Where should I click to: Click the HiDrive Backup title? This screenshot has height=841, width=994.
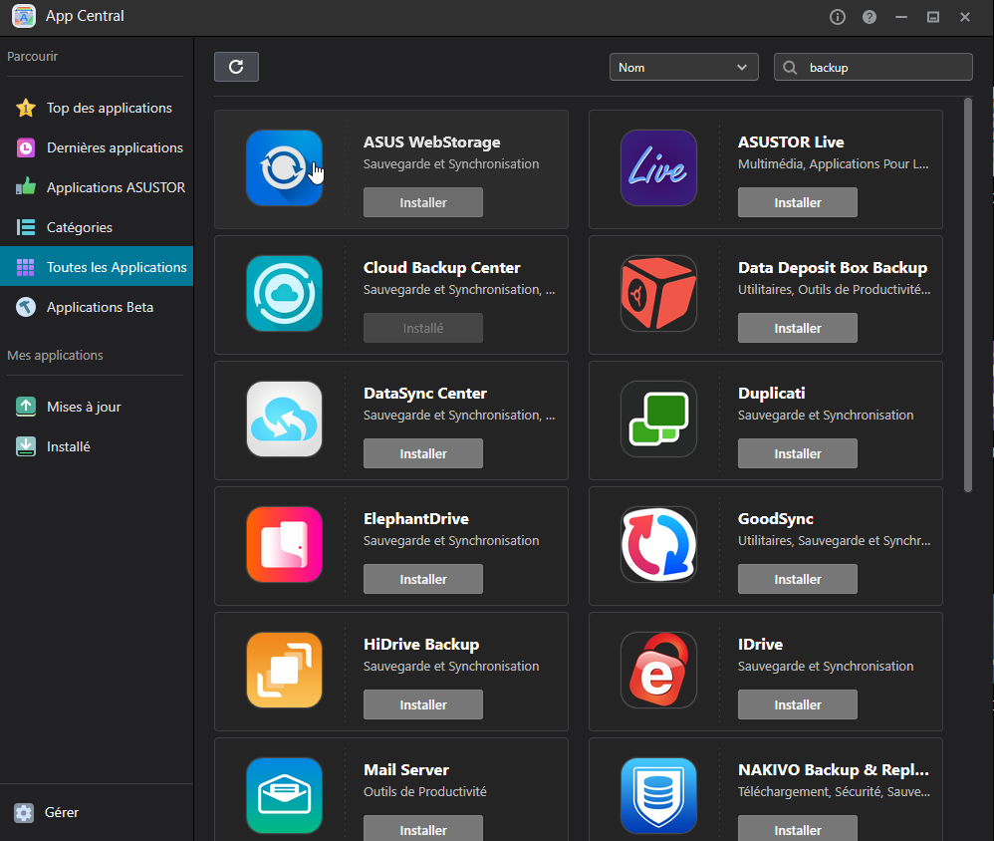(421, 645)
